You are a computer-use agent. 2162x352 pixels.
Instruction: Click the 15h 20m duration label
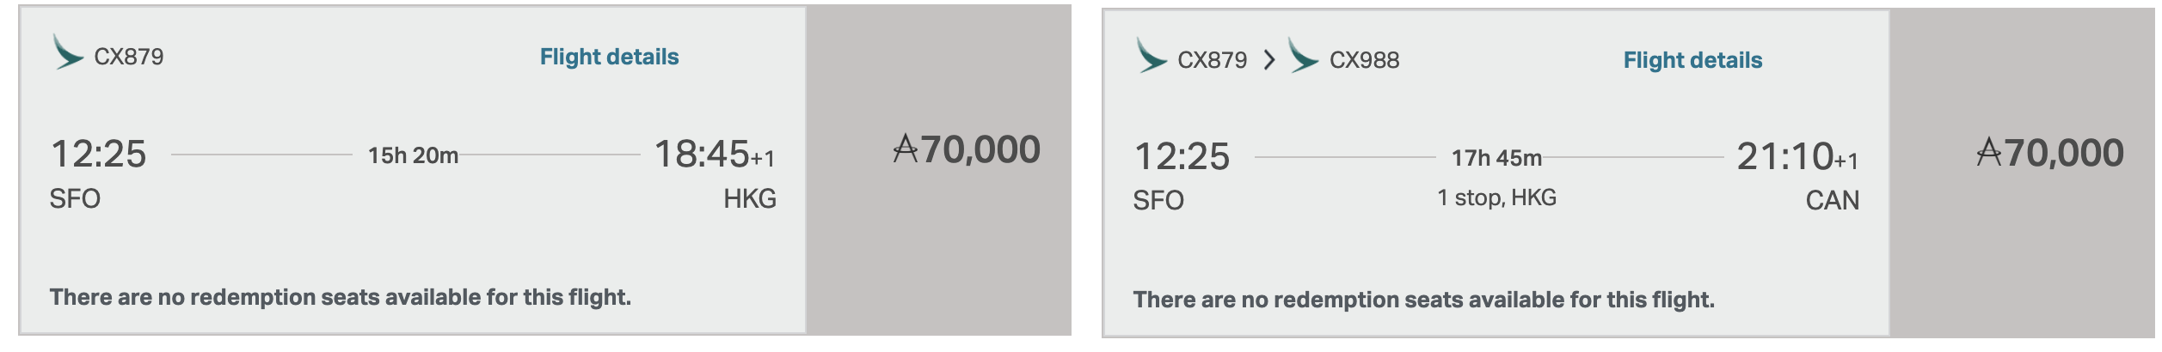point(413,155)
